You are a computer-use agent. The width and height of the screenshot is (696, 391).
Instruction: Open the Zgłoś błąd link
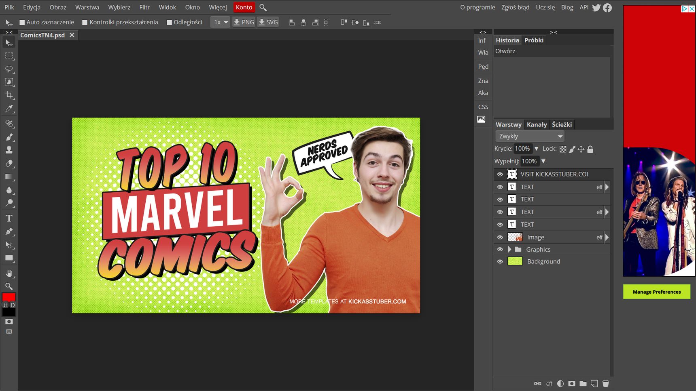[x=515, y=7]
